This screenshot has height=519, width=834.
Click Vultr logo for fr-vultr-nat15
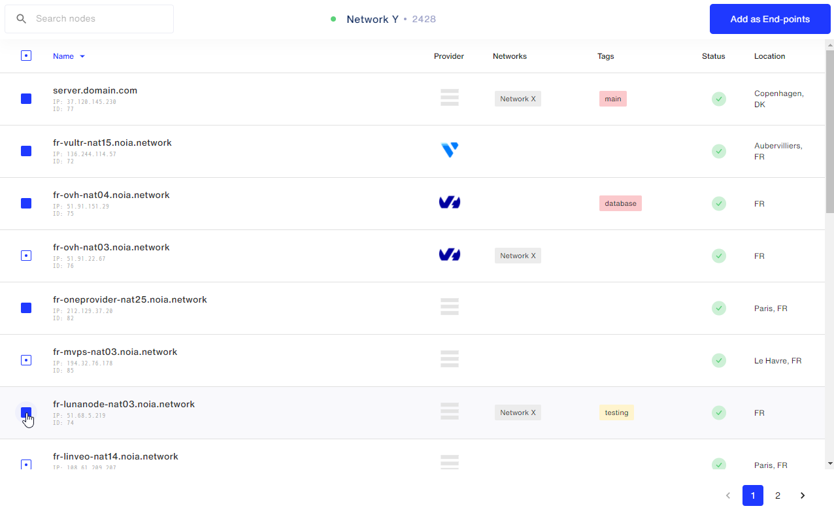tap(450, 150)
